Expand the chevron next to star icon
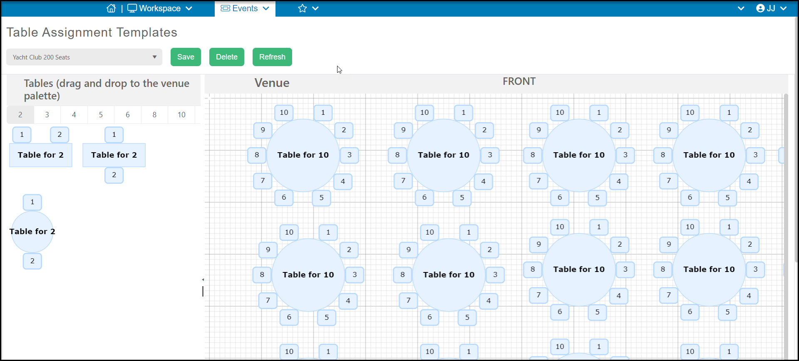This screenshot has height=361, width=799. tap(315, 8)
